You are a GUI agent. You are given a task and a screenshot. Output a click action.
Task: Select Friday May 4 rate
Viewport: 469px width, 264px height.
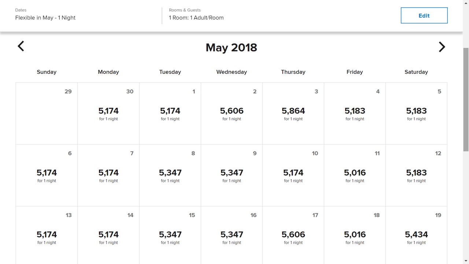click(x=355, y=113)
